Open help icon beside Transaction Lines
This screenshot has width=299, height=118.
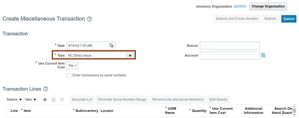click(46, 89)
